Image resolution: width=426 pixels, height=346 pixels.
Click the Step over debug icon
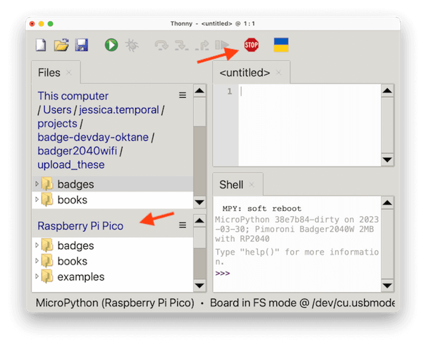pos(161,45)
